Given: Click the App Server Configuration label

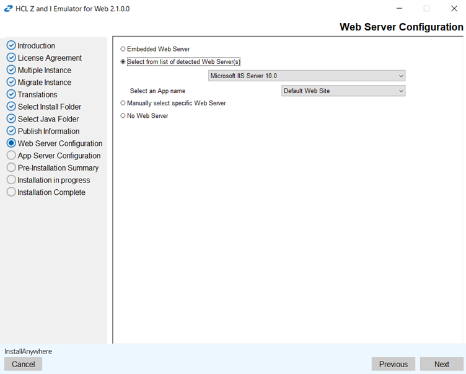Looking at the screenshot, I should (x=59, y=156).
